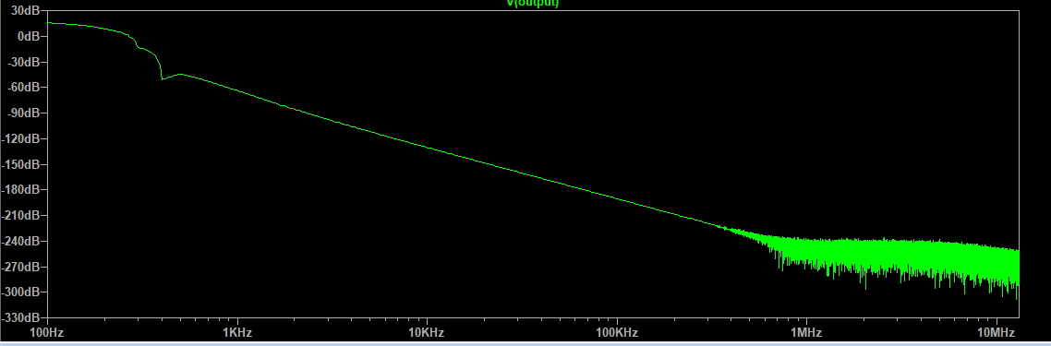Select the -90dB axis label

pos(23,113)
